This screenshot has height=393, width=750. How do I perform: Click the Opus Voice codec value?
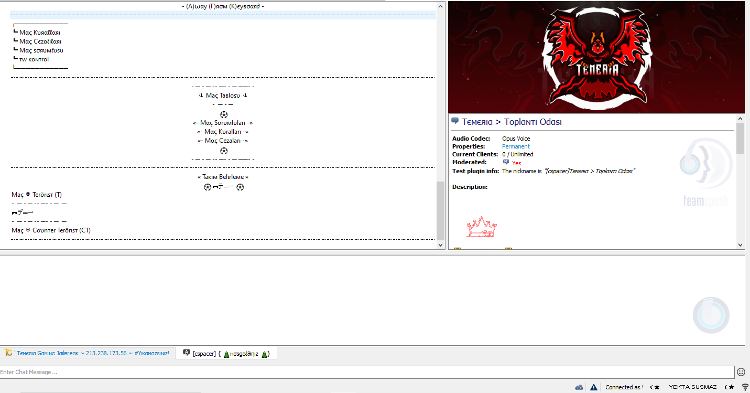516,139
